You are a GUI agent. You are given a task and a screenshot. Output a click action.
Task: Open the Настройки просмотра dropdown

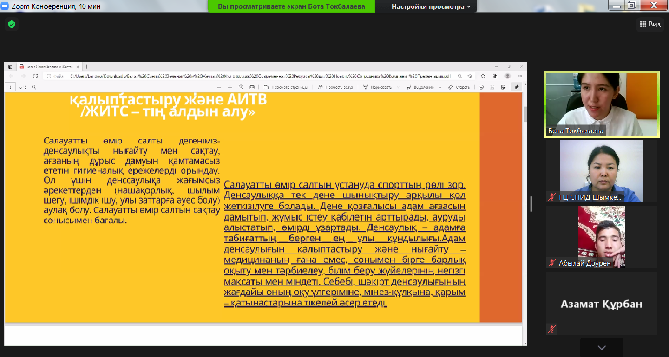(431, 6)
